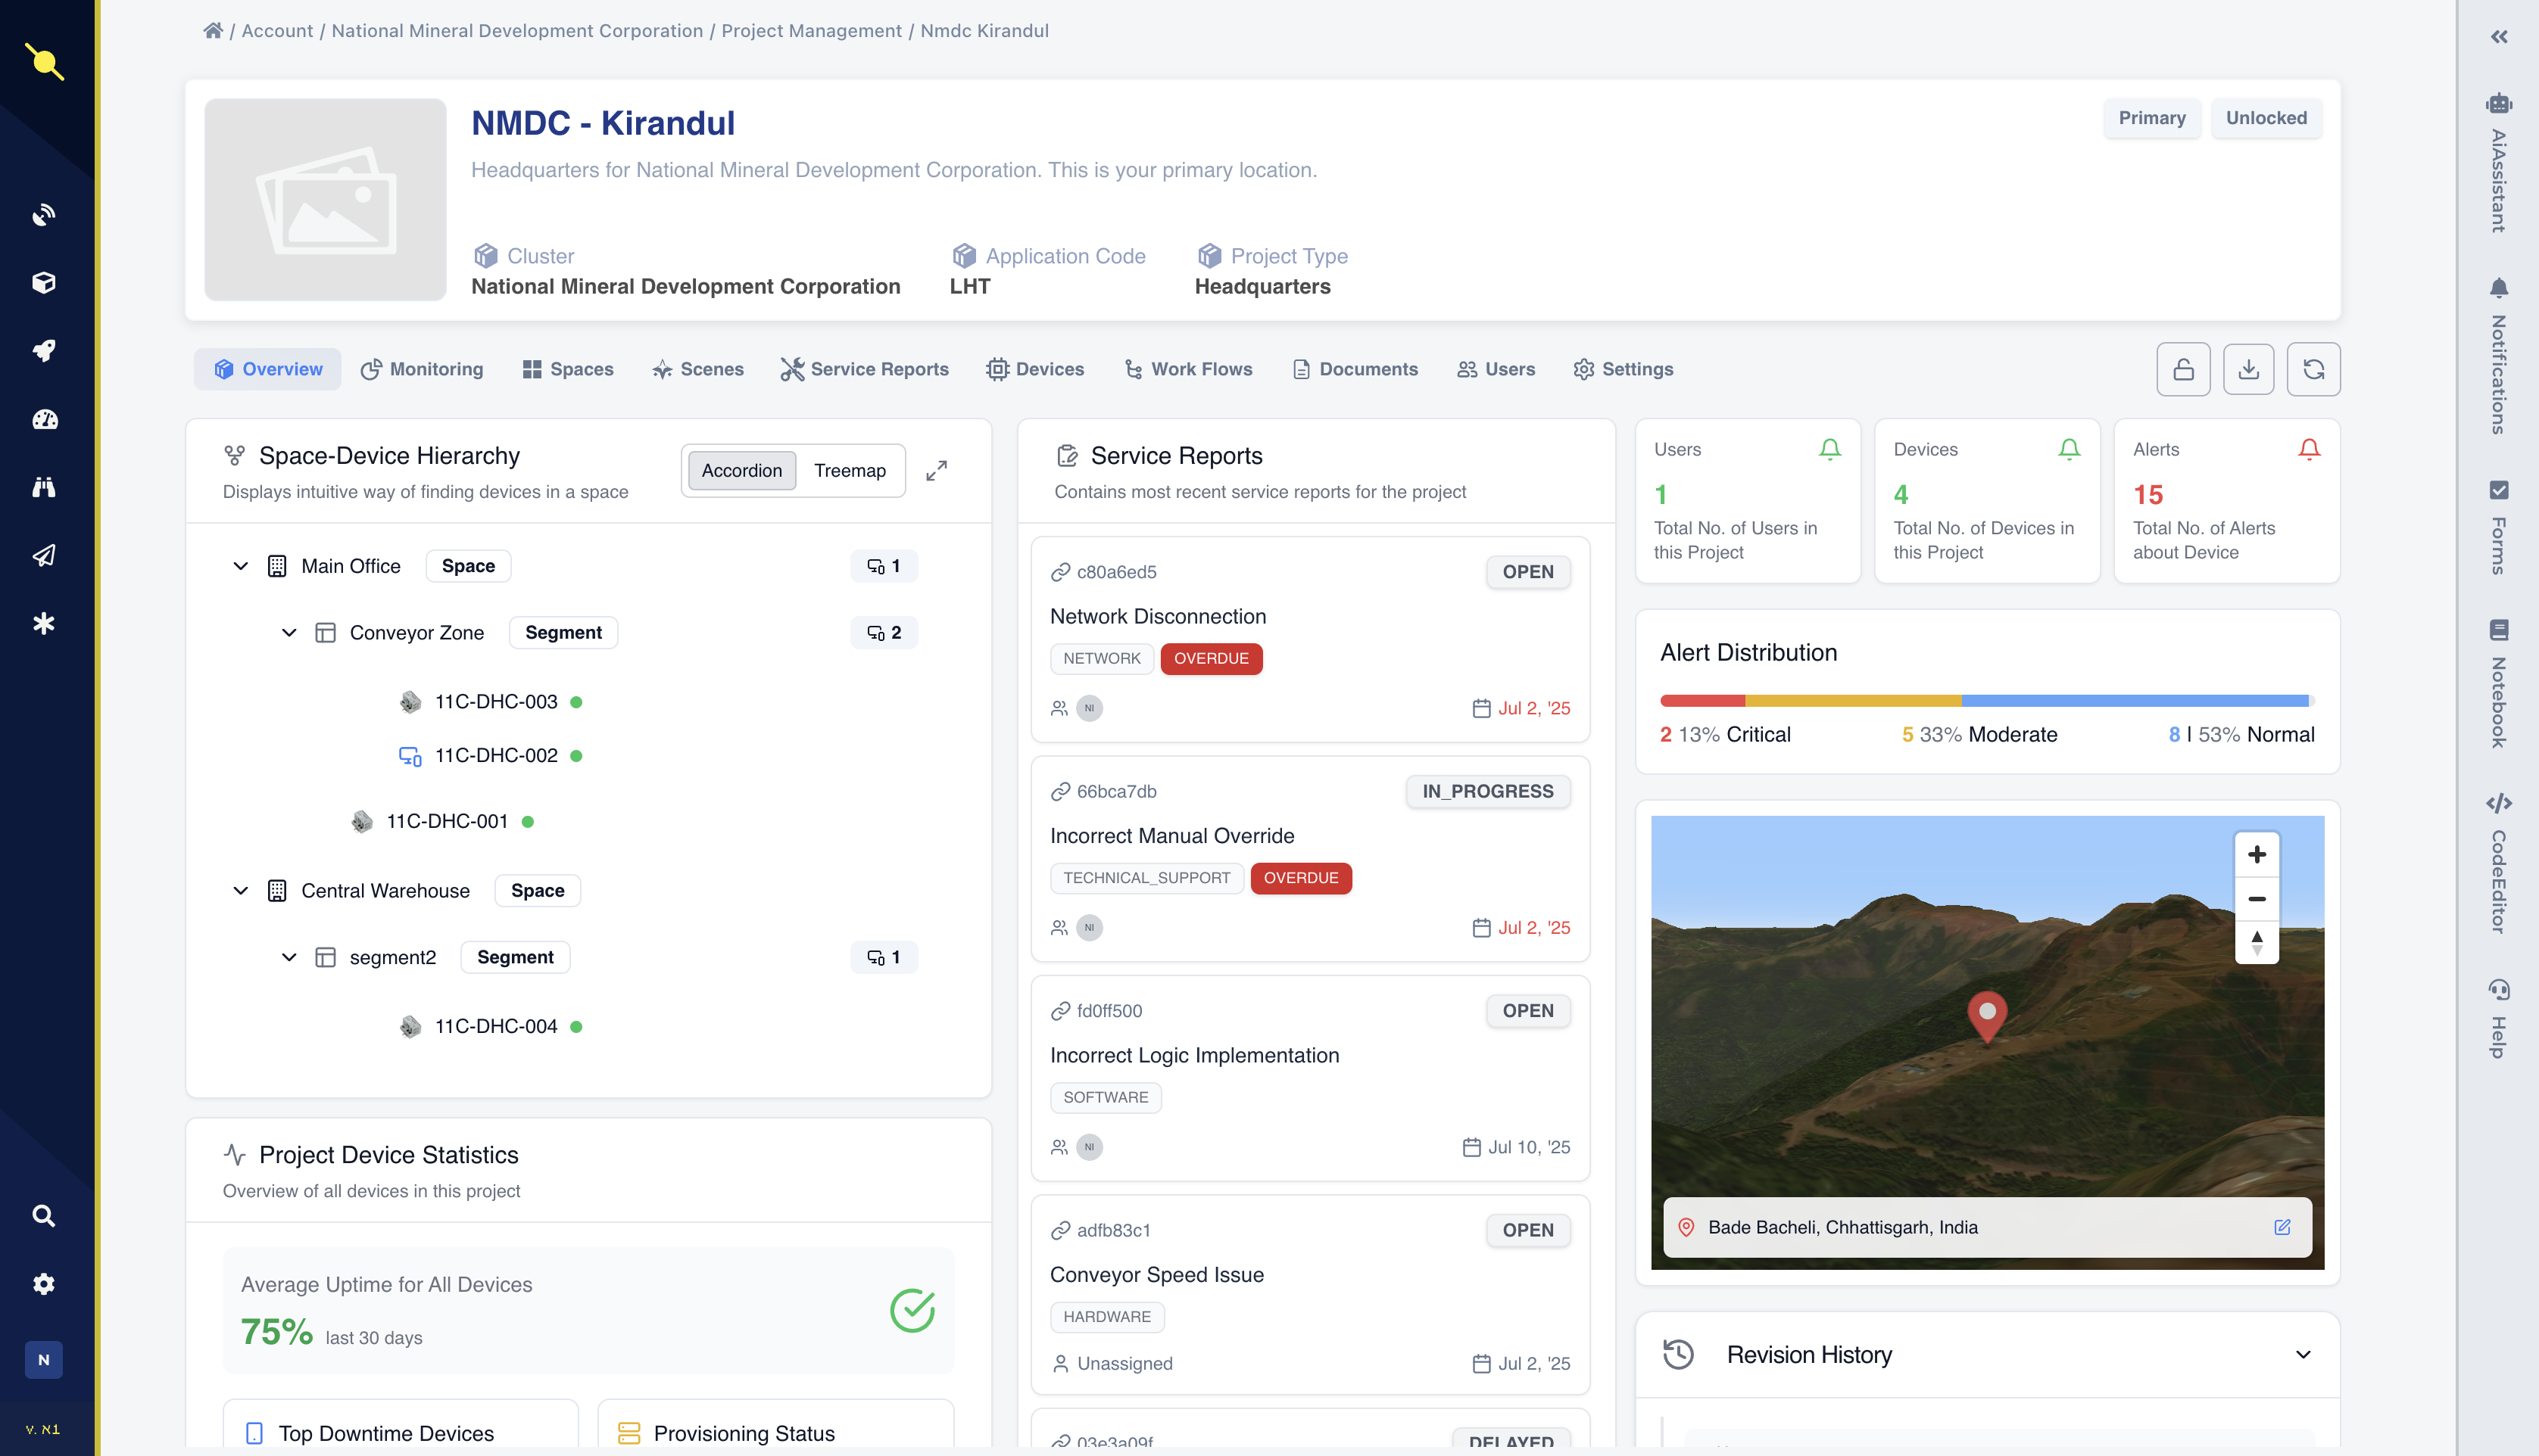Click the download icon button
Screen dimensions: 2539x1456
[x=2248, y=369]
